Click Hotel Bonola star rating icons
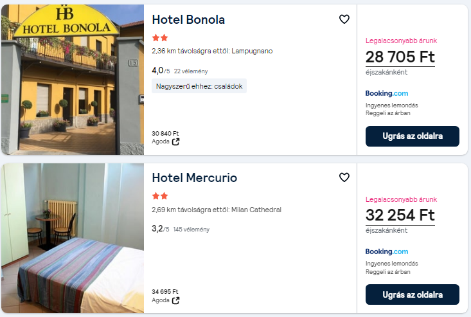The height and width of the screenshot is (317, 471). [159, 38]
